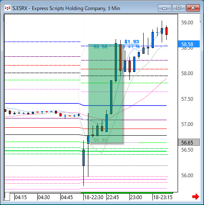This screenshot has width=204, height=205.
Task: Click the 58.58 label inside green box
Action: [101, 47]
